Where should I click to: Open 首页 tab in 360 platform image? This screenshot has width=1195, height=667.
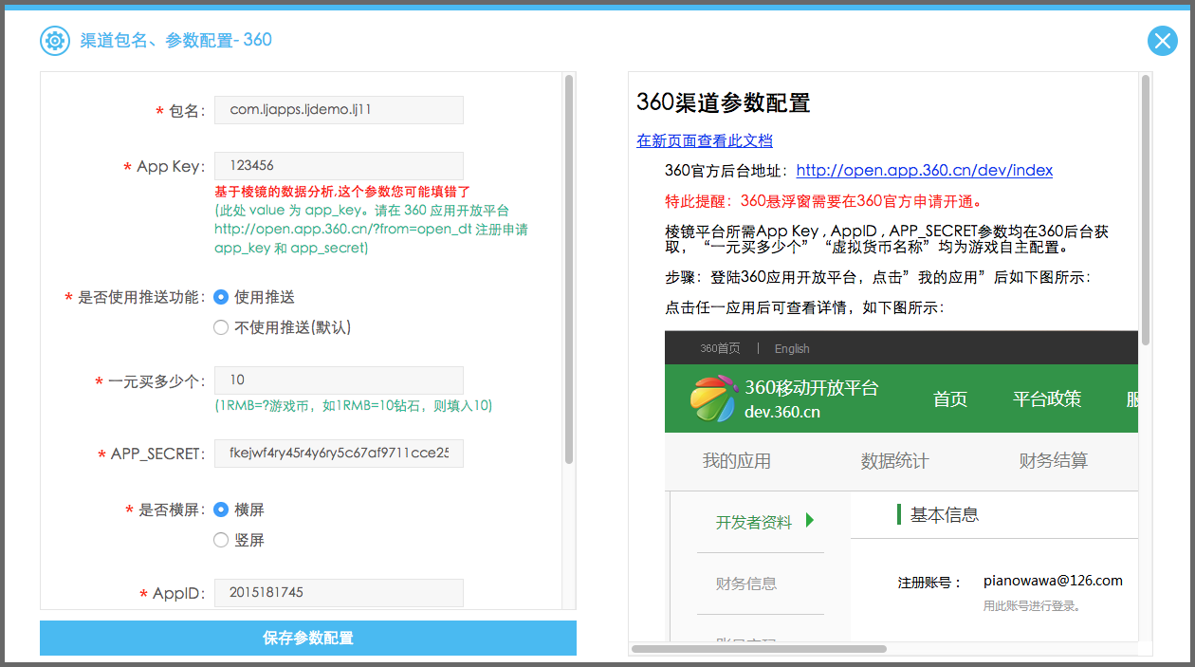(x=950, y=398)
